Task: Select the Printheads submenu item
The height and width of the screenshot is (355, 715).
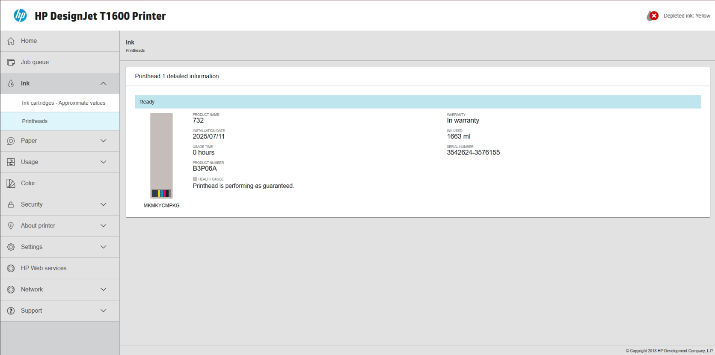Action: tap(35, 121)
